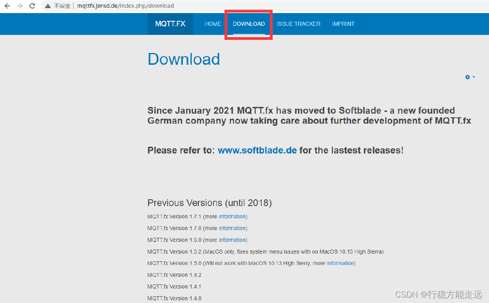Click the browser forward arrow
The width and height of the screenshot is (489, 303).
click(20, 6)
